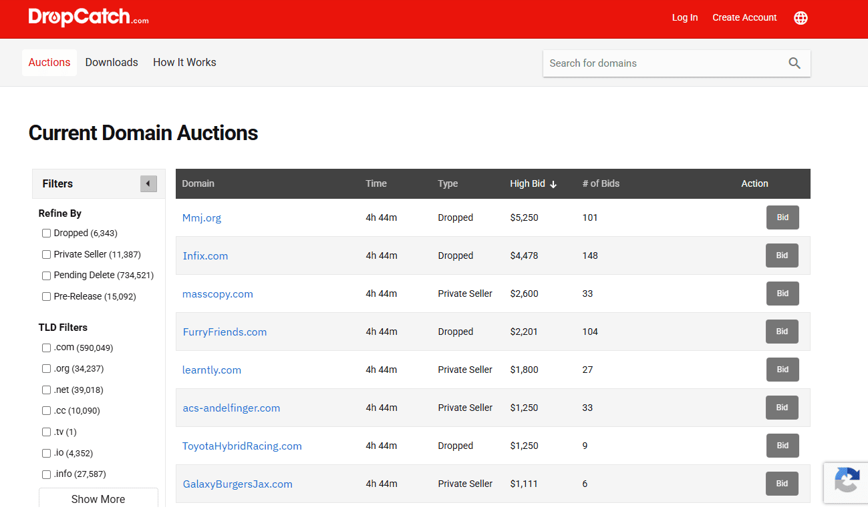
Task: Enable the Pending Delete filter
Action: point(46,276)
